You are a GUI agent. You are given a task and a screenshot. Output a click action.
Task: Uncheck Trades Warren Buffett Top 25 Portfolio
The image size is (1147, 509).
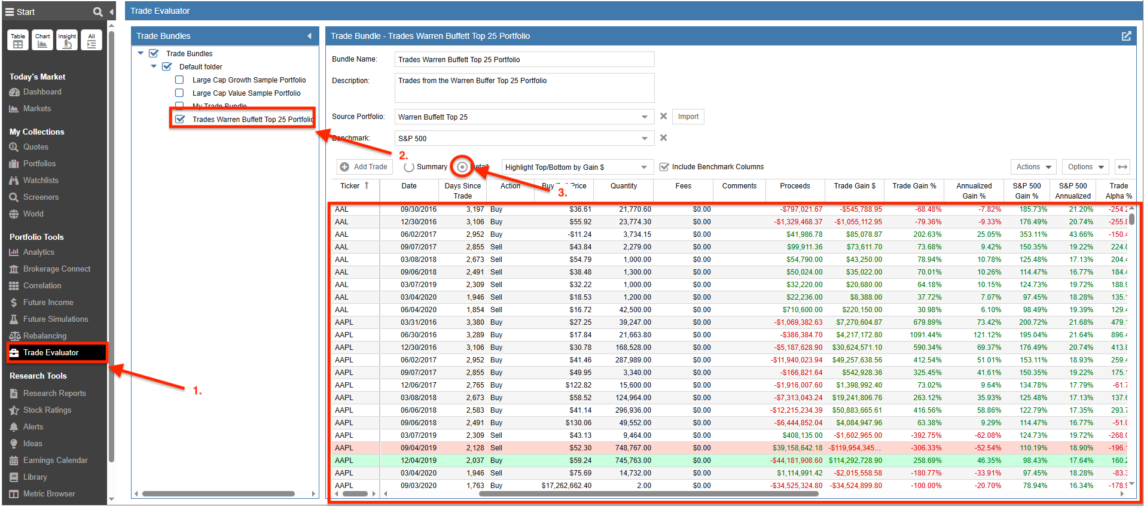[x=179, y=119]
